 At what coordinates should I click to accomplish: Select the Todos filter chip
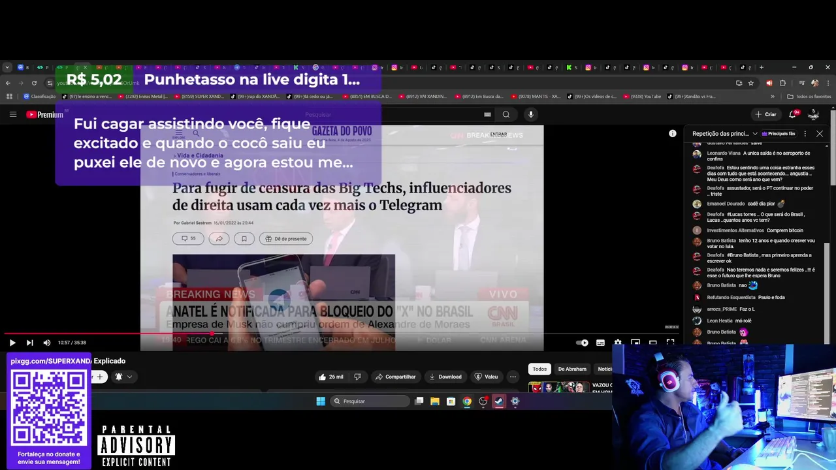539,369
